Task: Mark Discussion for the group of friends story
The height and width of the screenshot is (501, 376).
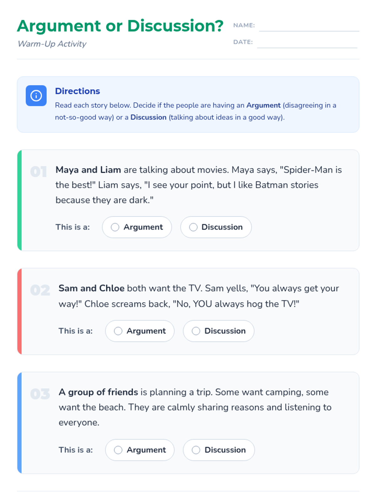Action: (x=219, y=450)
